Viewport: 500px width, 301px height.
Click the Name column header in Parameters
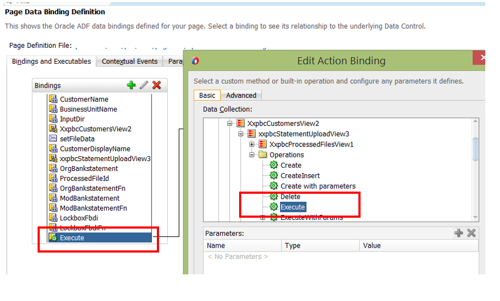(x=242, y=245)
